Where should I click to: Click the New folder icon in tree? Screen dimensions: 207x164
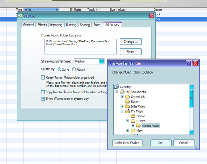click(x=133, y=131)
